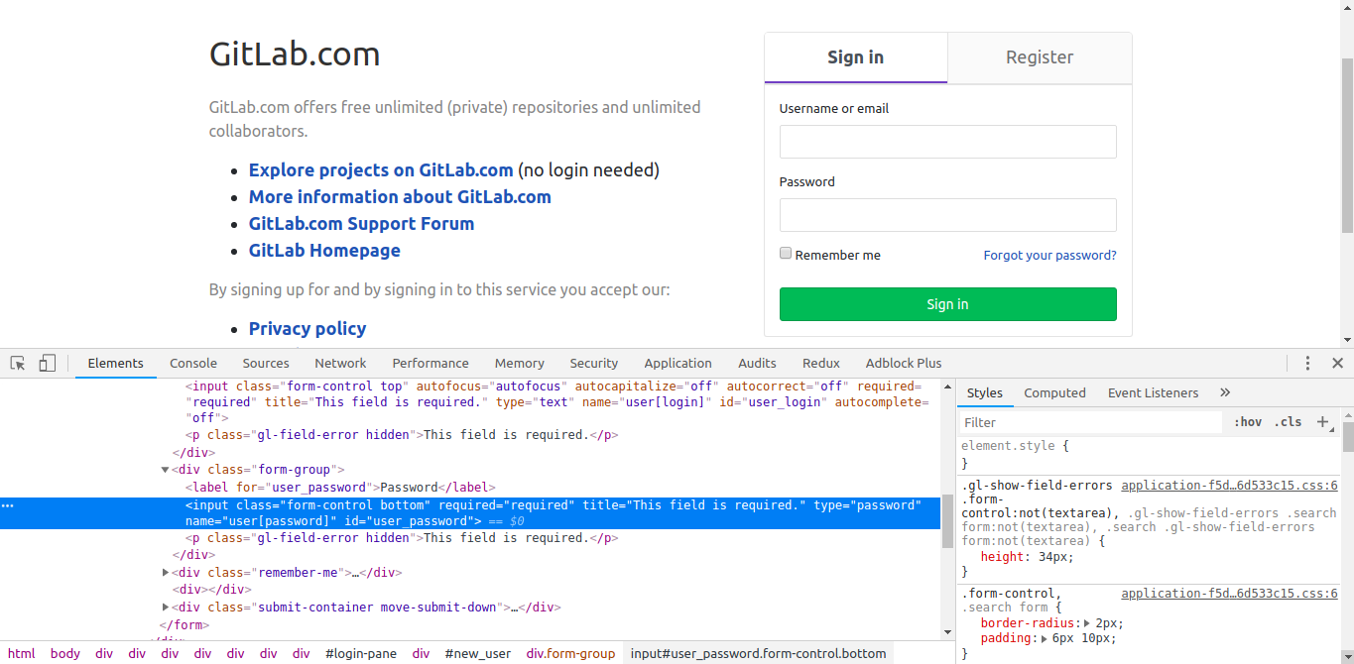Viewport: 1354px width, 664px height.
Task: Select the Sign in tab on the page
Action: click(856, 57)
